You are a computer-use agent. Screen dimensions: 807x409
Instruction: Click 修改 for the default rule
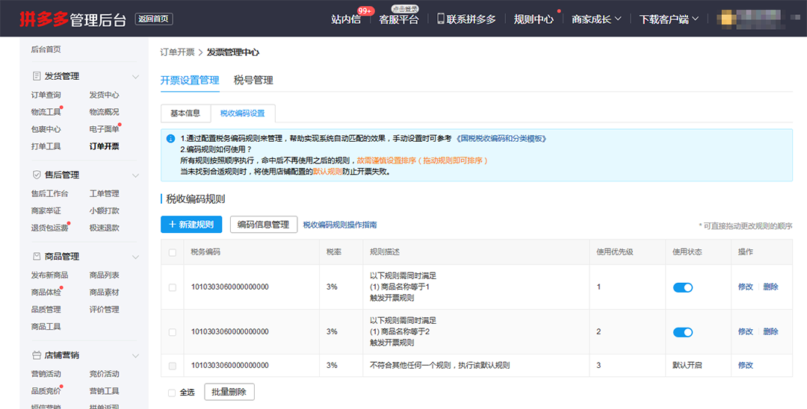tap(745, 365)
